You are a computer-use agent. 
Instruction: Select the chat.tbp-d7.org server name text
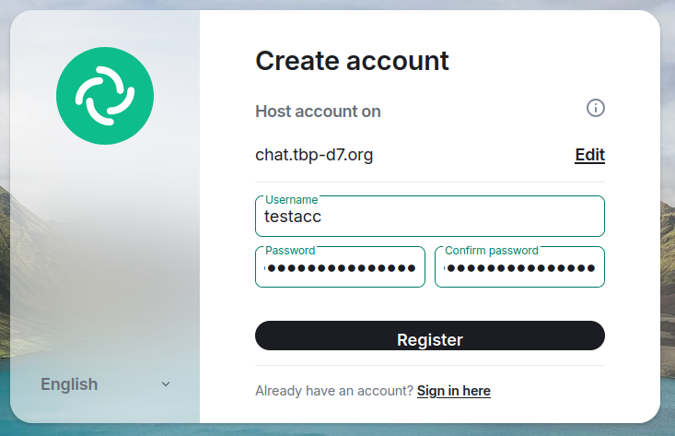coord(314,155)
